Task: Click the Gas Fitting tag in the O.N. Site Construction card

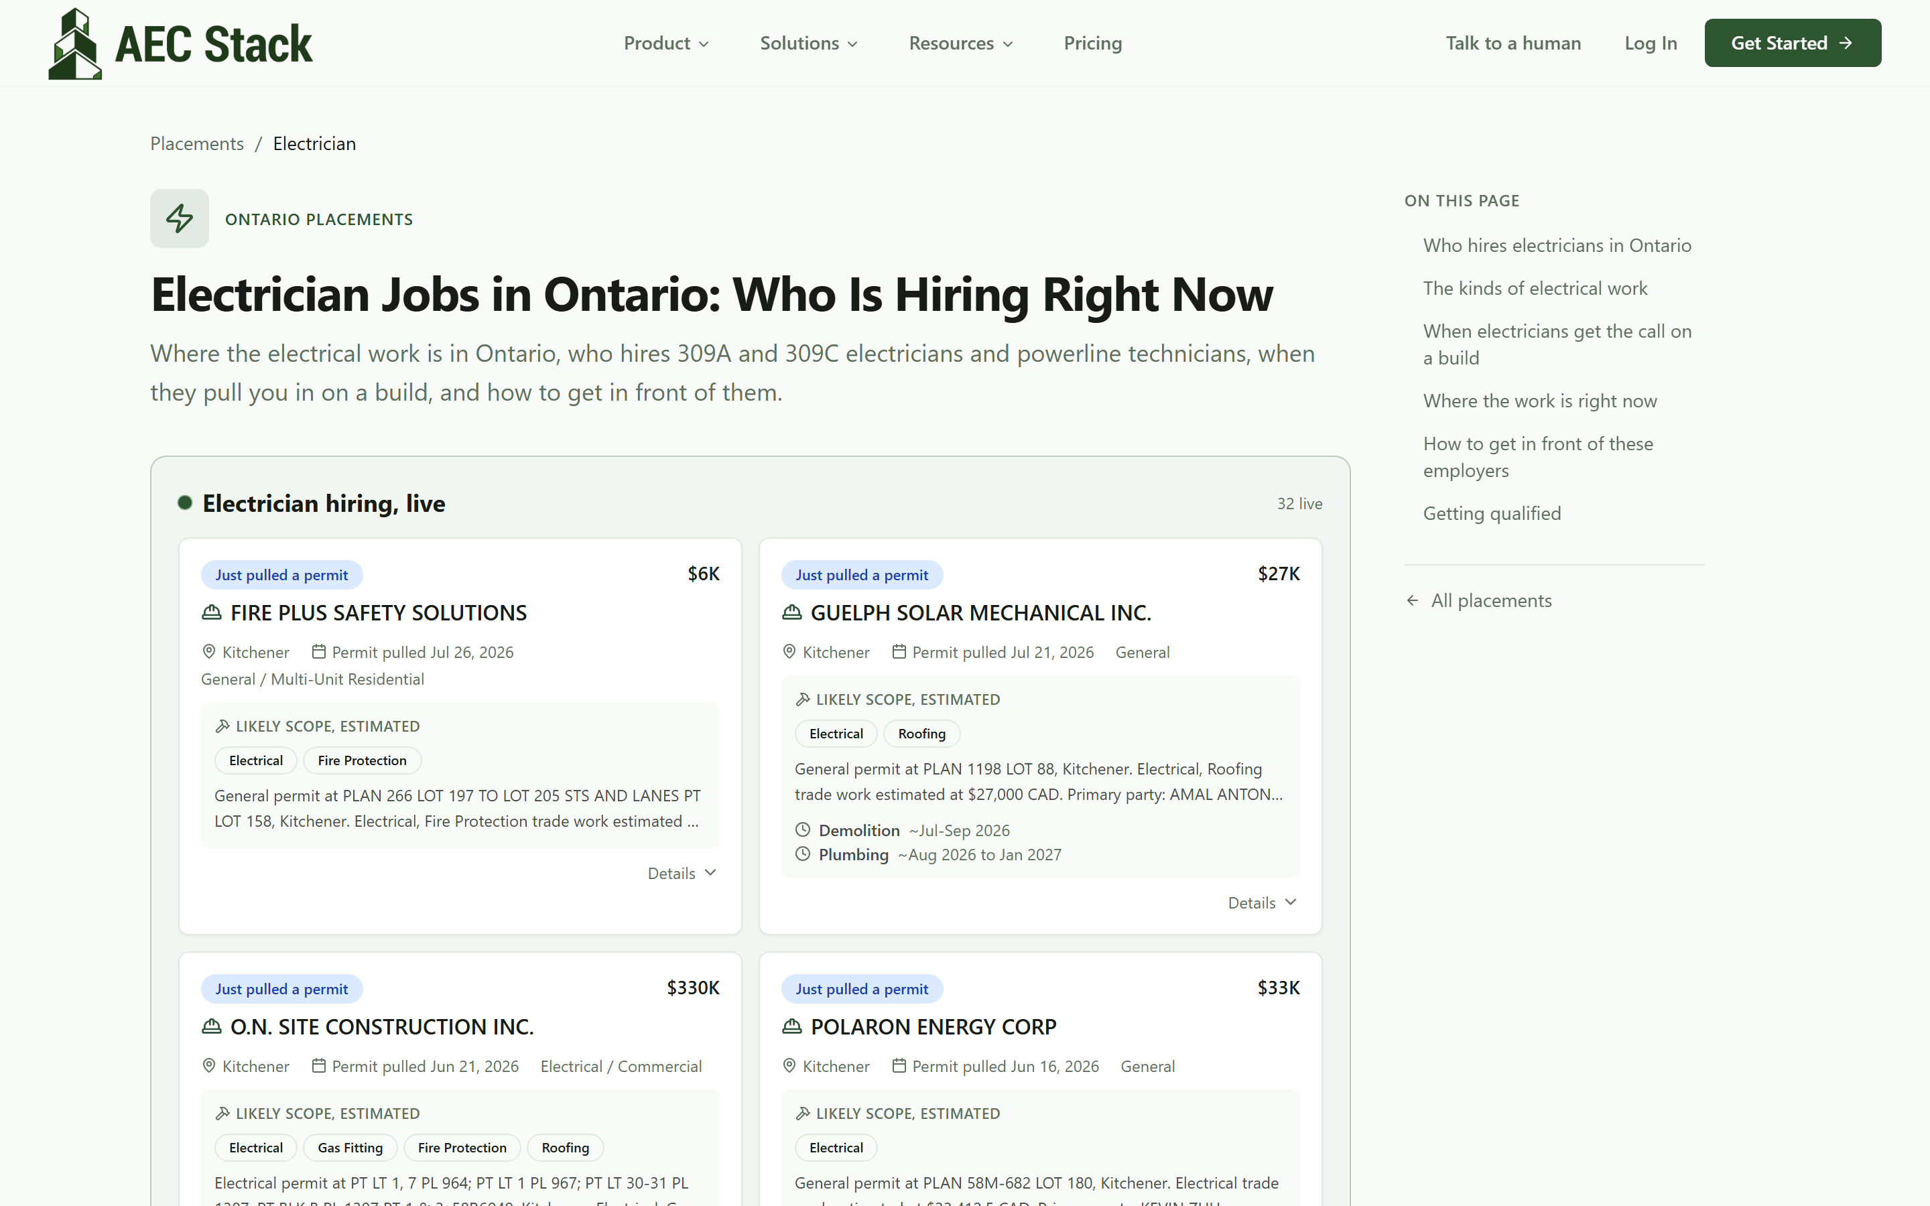Action: pos(350,1148)
